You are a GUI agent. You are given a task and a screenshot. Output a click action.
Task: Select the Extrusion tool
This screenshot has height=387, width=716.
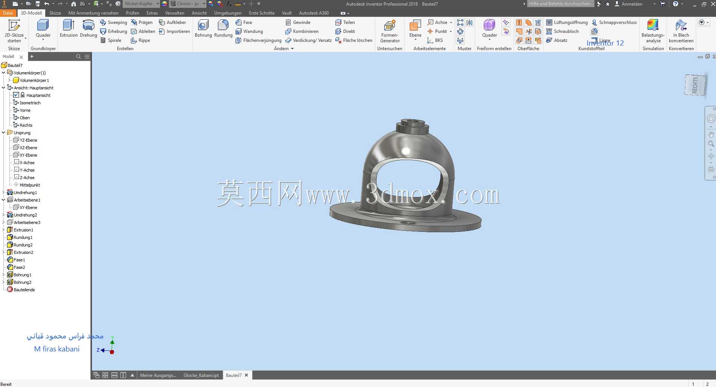click(69, 29)
